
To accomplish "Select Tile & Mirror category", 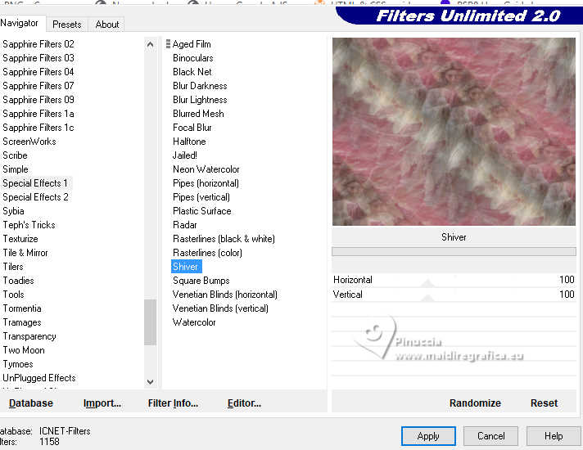I will pos(25,253).
